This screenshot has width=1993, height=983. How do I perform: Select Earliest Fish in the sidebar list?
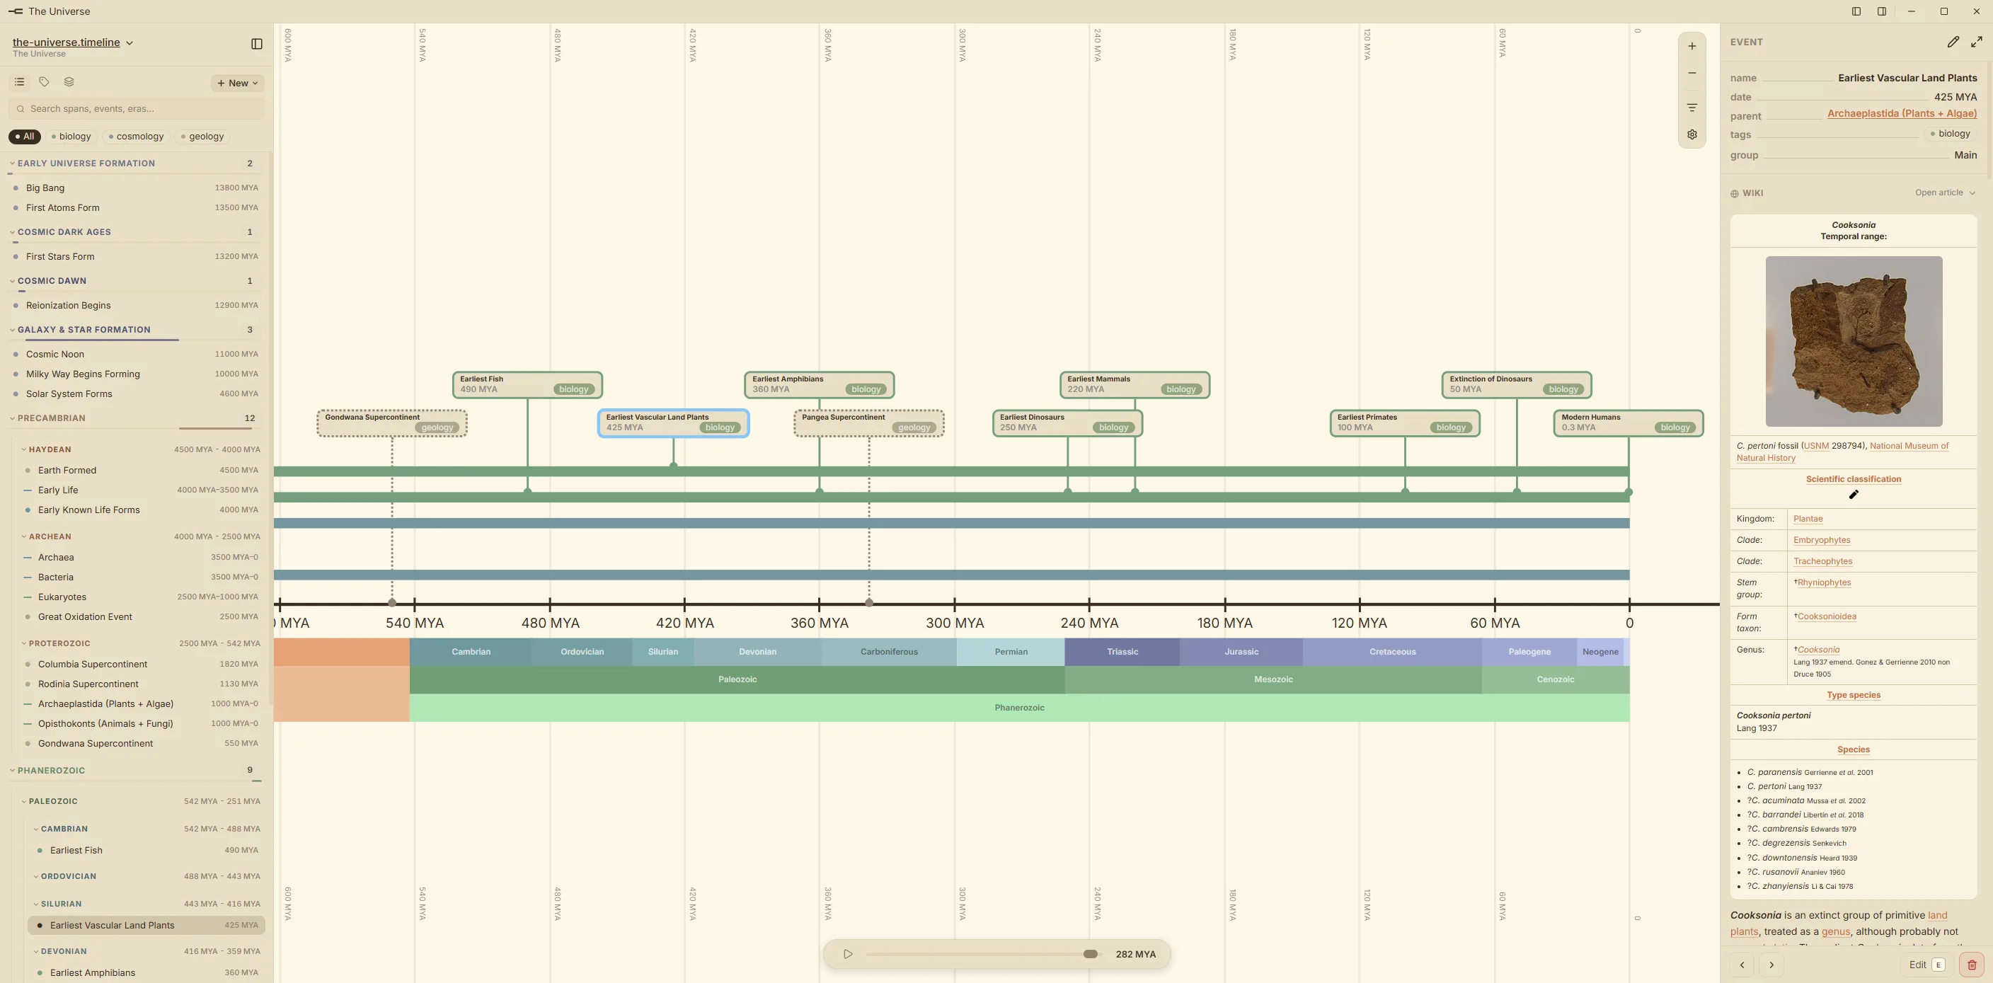pyautogui.click(x=149, y=851)
